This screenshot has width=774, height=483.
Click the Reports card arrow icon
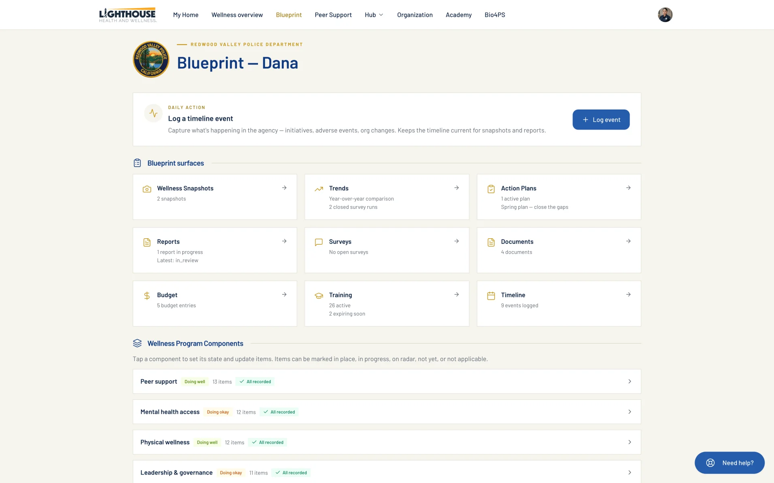[x=284, y=241]
